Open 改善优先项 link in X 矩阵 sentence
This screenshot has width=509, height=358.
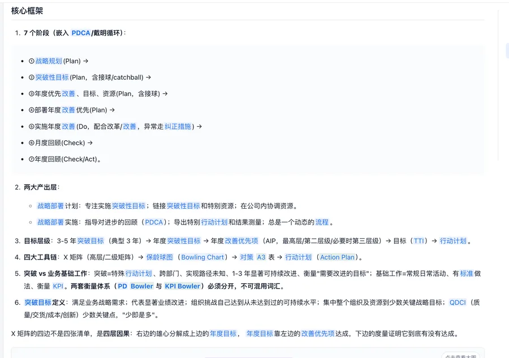coord(318,334)
